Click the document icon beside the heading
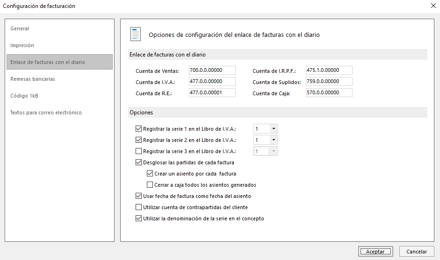 (x=136, y=34)
